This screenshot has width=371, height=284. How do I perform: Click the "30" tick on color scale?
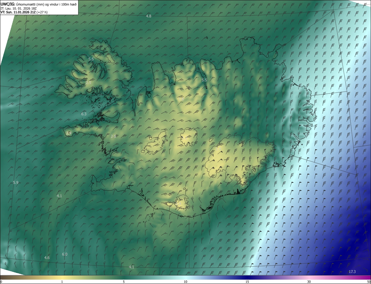coord(309,282)
